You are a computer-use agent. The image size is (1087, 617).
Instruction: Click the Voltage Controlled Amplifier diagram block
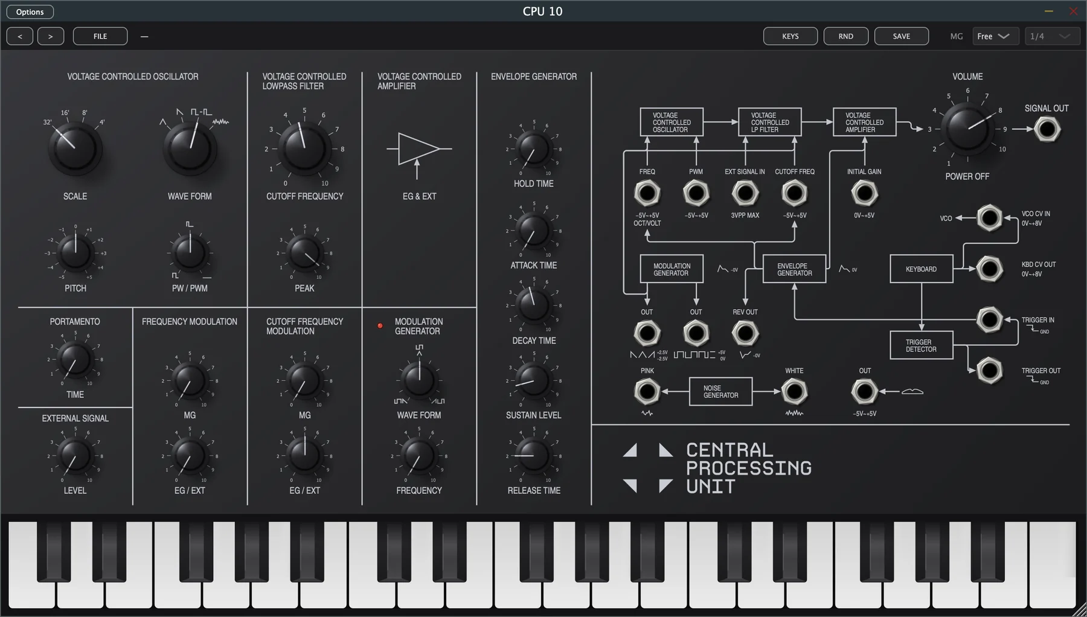point(864,122)
